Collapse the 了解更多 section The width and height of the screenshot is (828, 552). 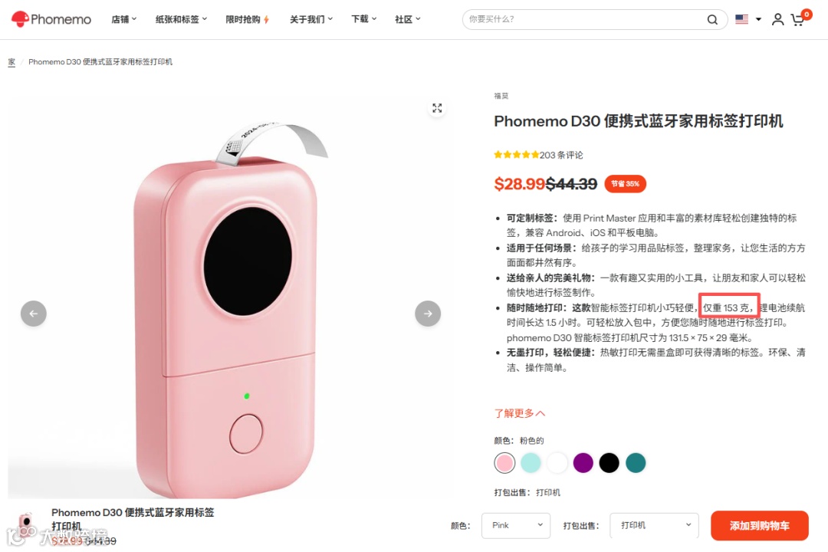tap(520, 413)
